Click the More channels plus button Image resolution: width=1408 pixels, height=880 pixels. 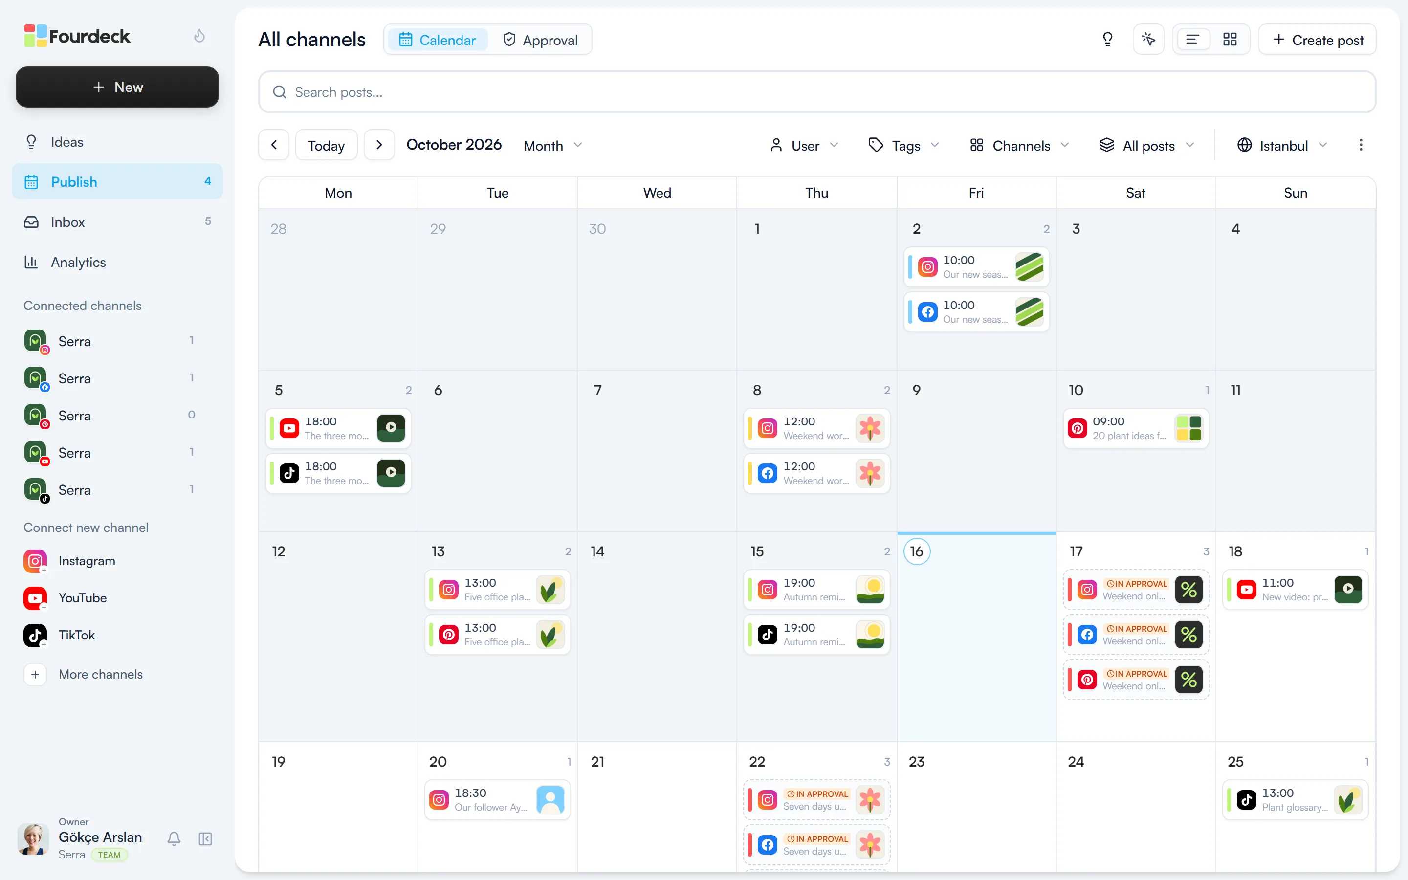35,675
